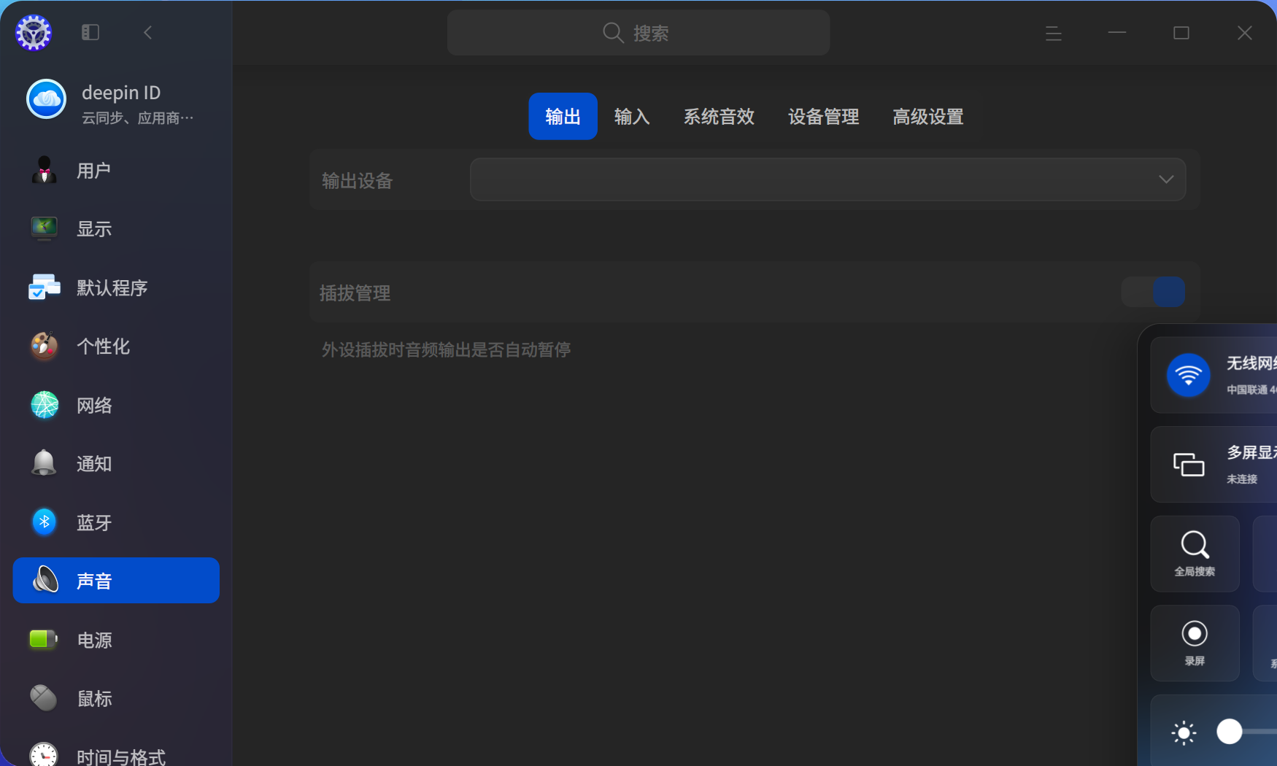The width and height of the screenshot is (1277, 766).
Task: Open 时间与格式 clock icon
Action: pyautogui.click(x=45, y=754)
